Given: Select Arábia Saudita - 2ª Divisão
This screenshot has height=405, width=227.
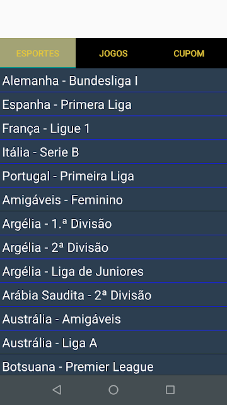Looking at the screenshot, I should click(x=113, y=295).
